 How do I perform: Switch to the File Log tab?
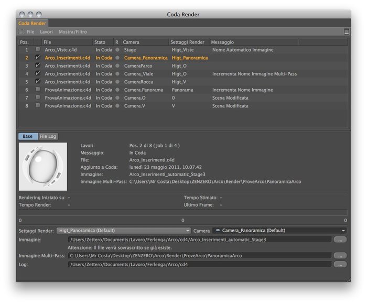(48, 136)
